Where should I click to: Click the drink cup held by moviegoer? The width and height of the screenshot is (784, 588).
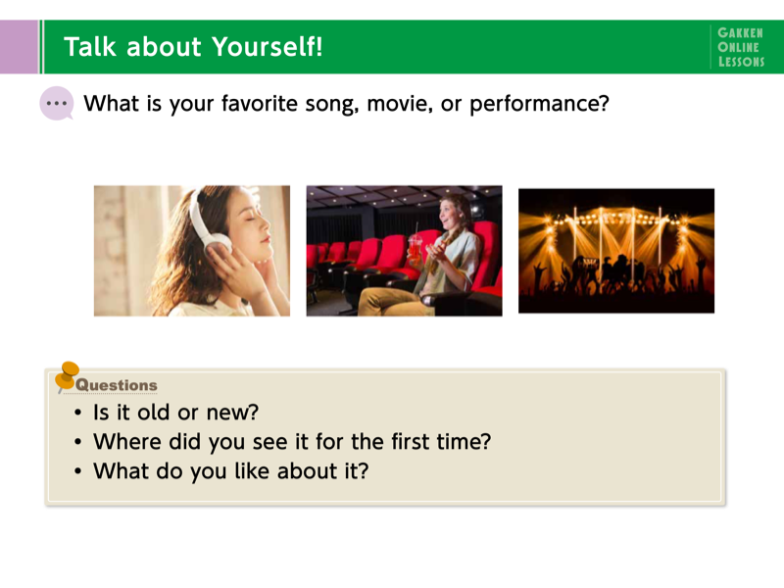pos(415,248)
